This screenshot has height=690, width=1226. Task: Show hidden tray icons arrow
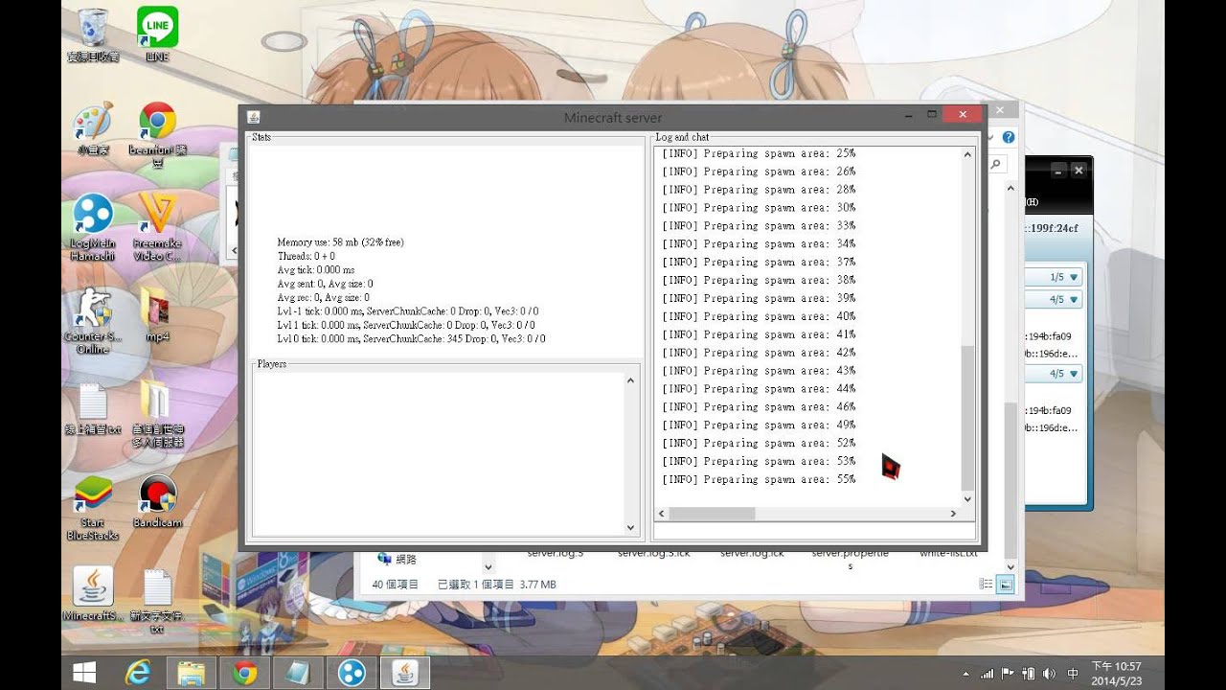point(965,675)
